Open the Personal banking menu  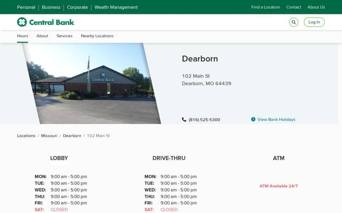pos(26,7)
